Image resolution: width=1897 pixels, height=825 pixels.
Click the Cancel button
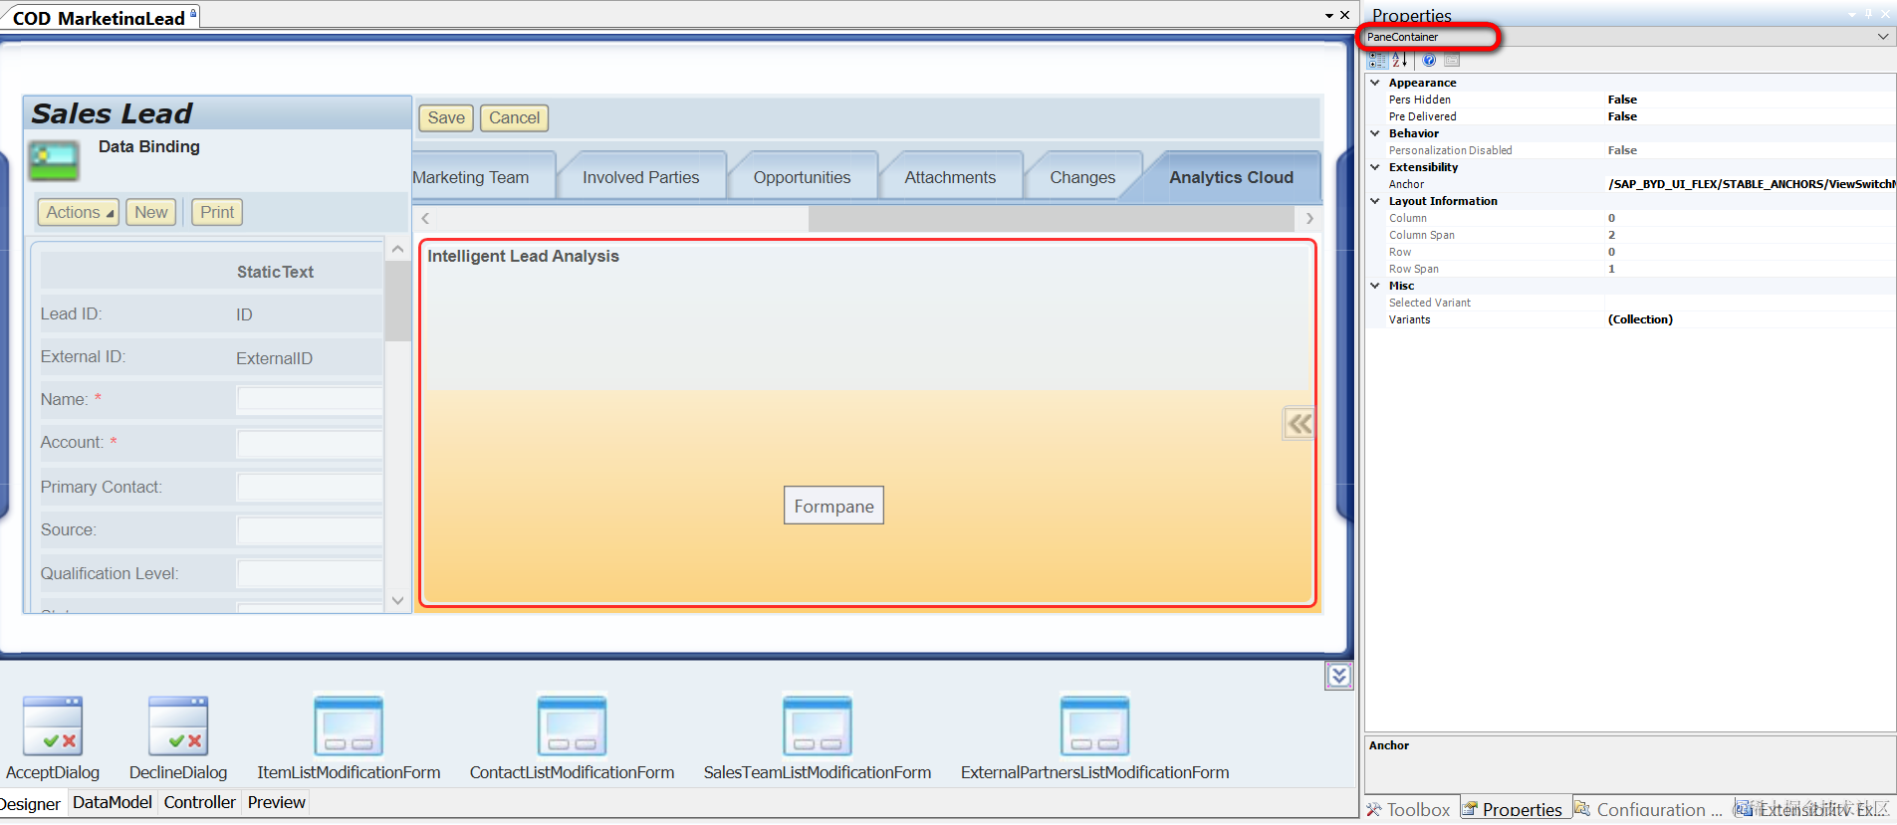(514, 117)
